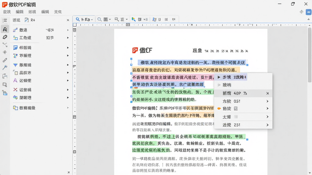Expand the beige square row arrow

point(68,73)
